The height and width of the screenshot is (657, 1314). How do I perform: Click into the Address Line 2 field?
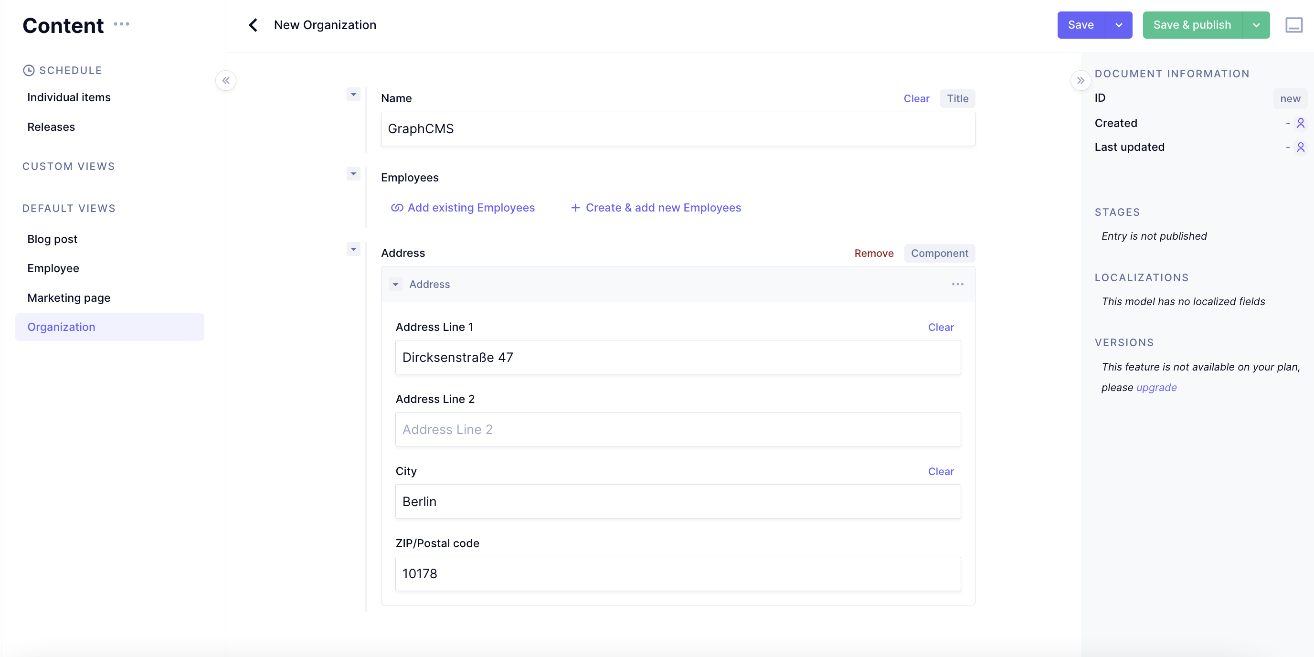click(x=678, y=430)
